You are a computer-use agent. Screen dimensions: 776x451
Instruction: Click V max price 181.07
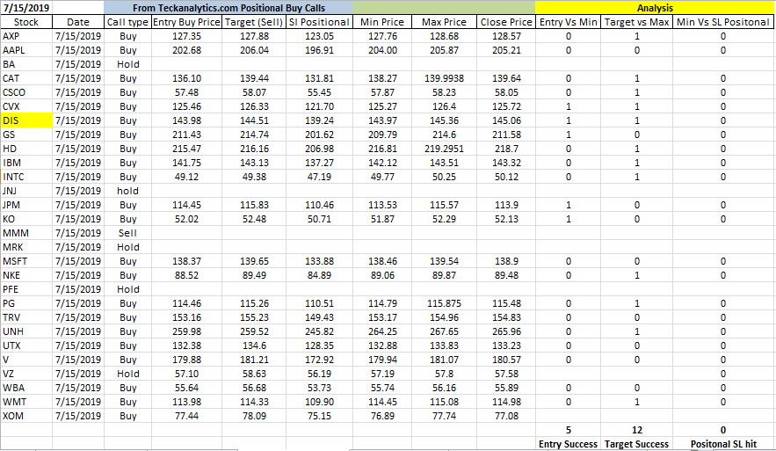[x=444, y=360]
